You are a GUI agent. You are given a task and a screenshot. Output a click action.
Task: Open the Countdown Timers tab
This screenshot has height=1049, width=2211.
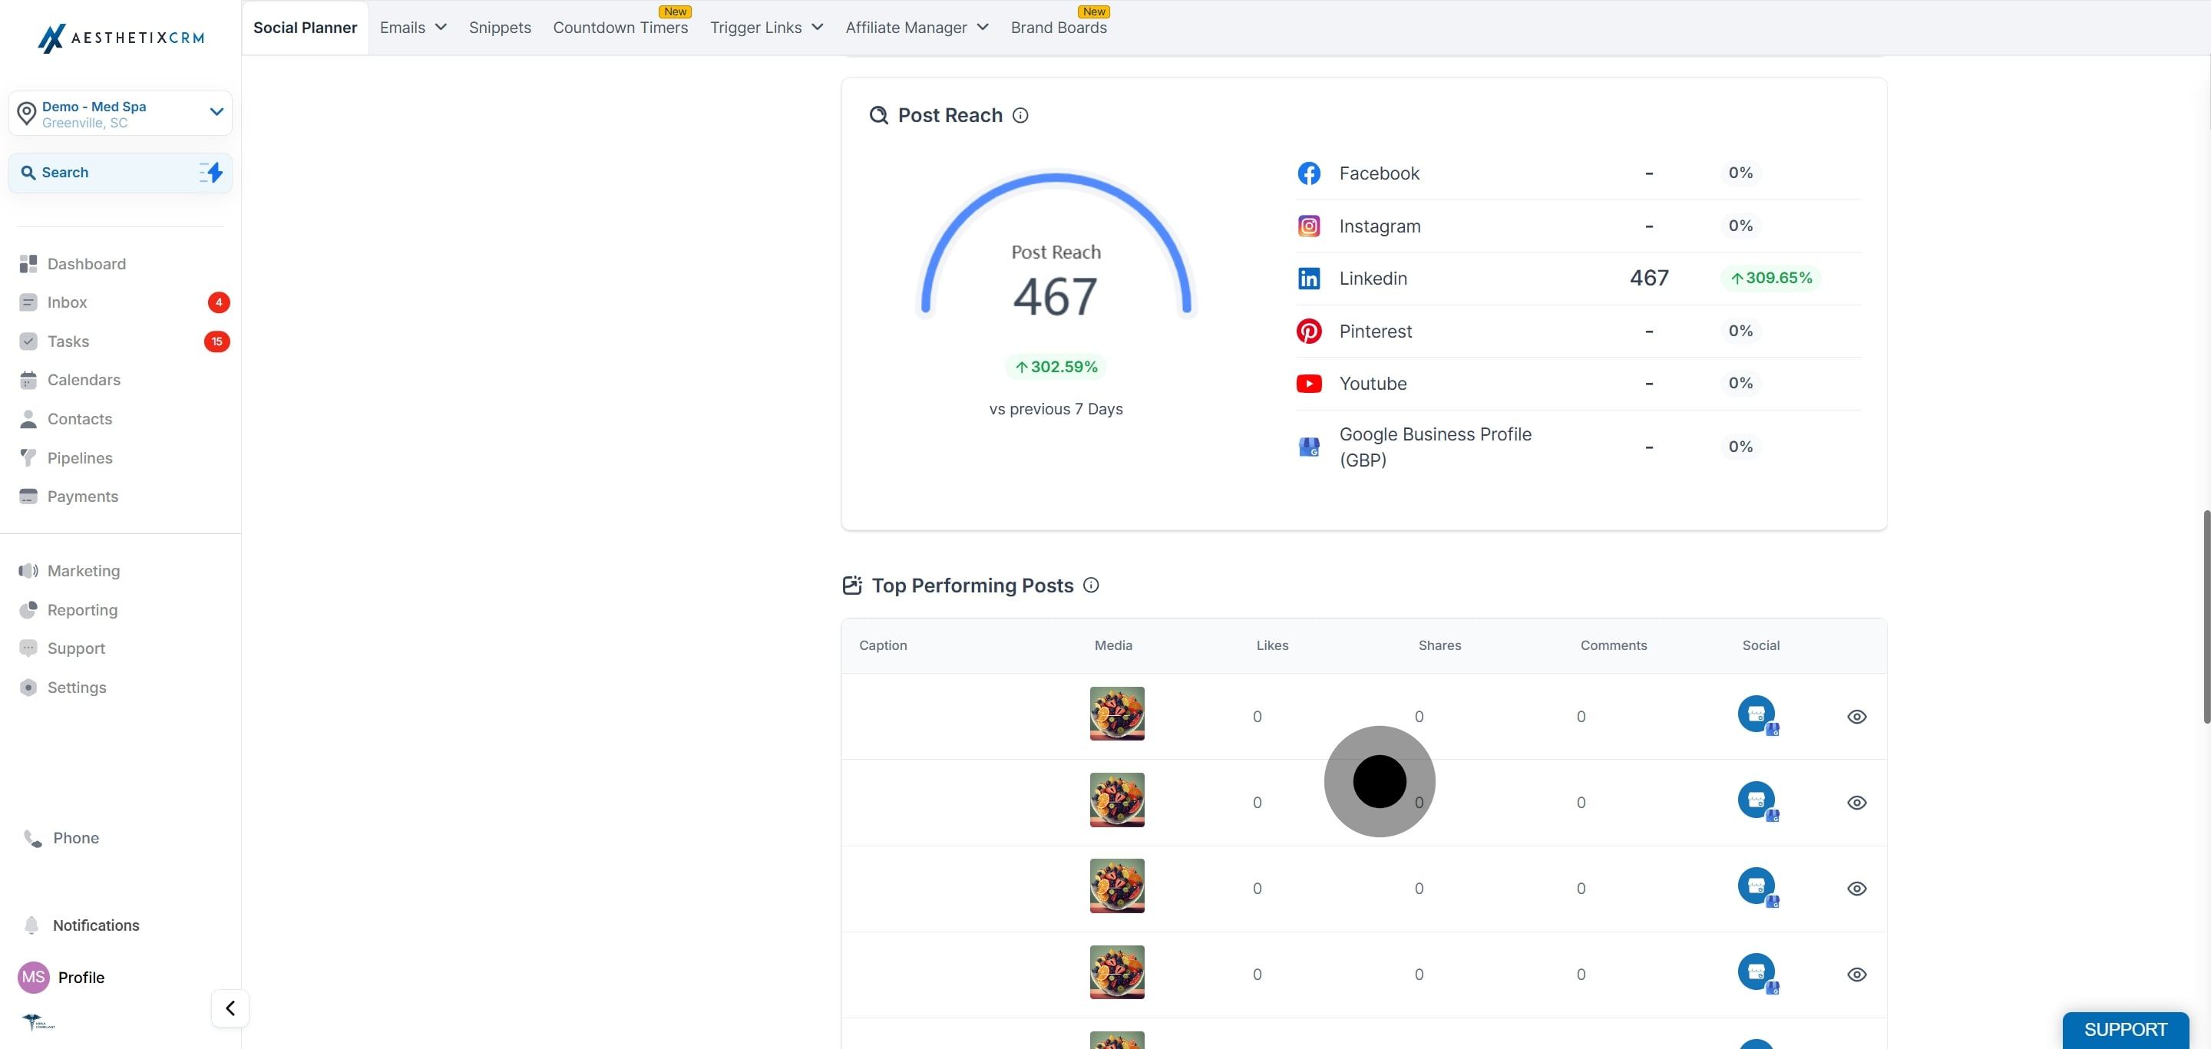(620, 28)
